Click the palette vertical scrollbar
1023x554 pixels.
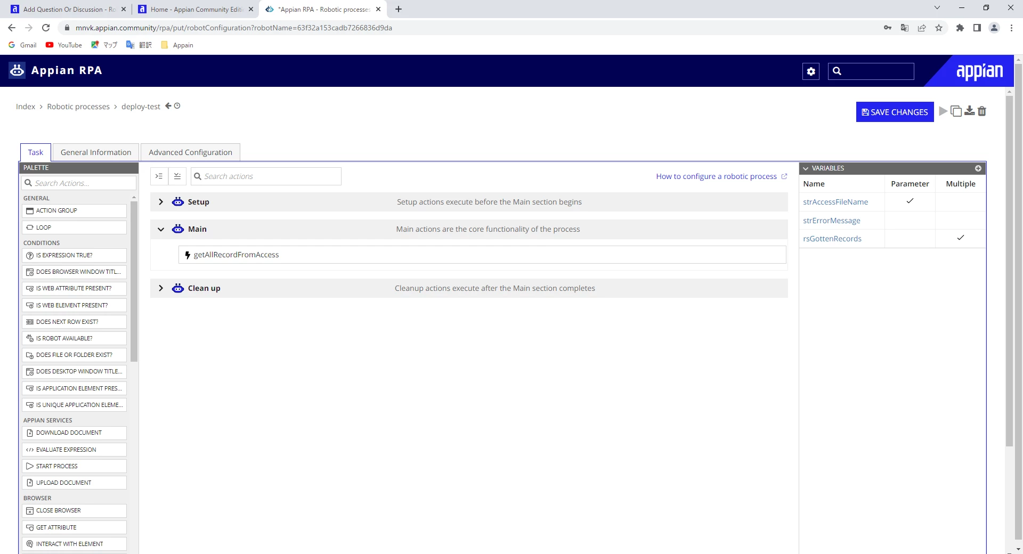[134, 282]
